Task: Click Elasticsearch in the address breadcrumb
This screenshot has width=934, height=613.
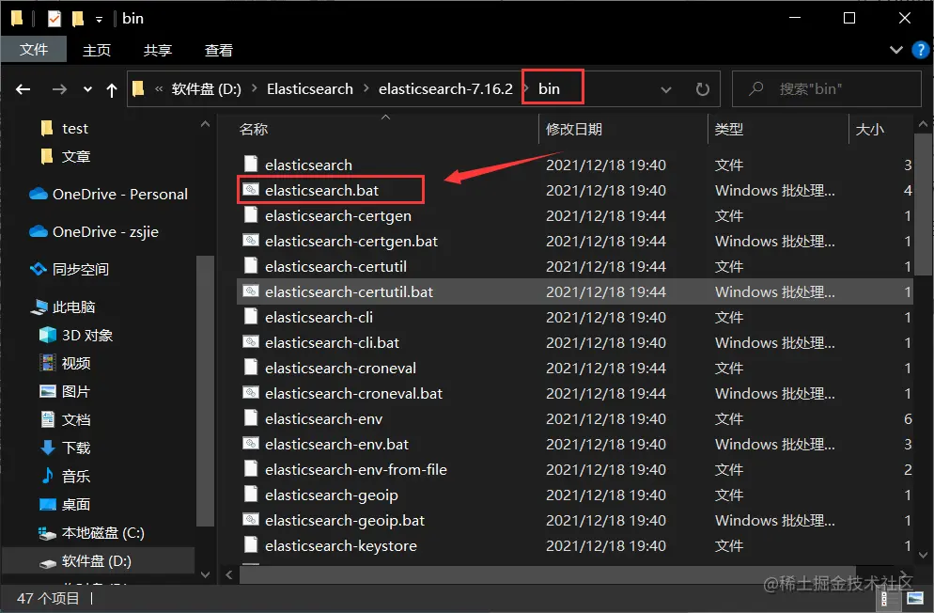Action: (x=310, y=88)
